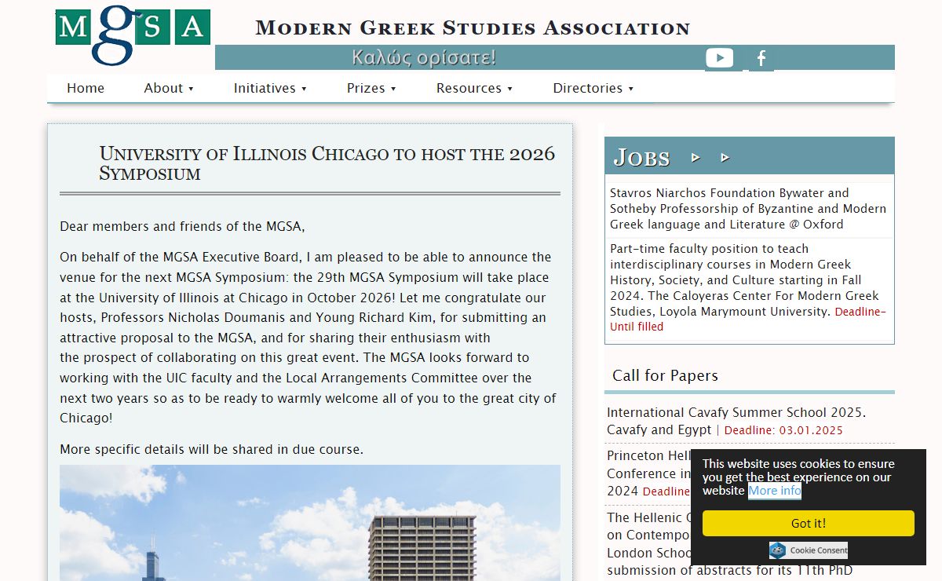
Task: Expand the Prizes menu
Action: pyautogui.click(x=371, y=88)
